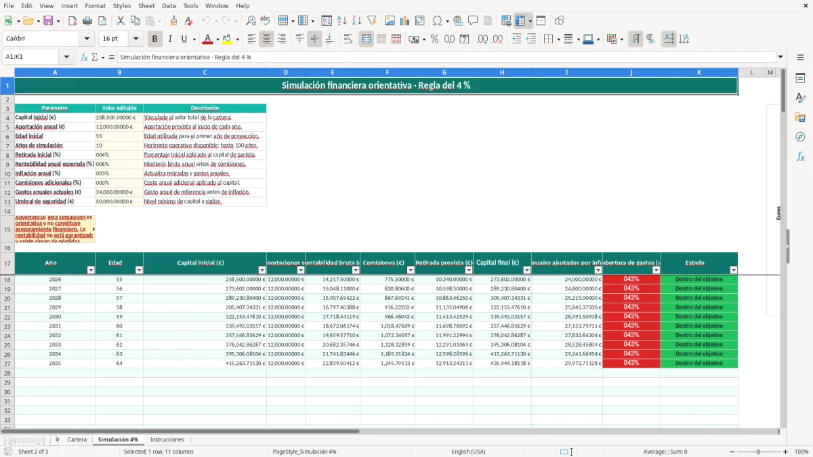Click the Save document icon
This screenshot has height=457, width=813.
(x=47, y=21)
